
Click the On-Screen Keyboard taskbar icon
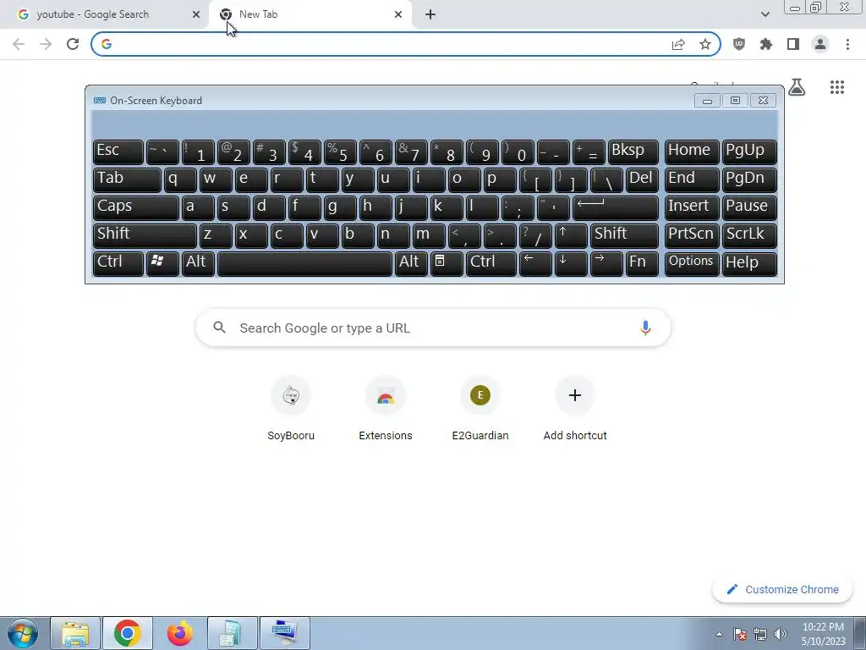(x=285, y=633)
